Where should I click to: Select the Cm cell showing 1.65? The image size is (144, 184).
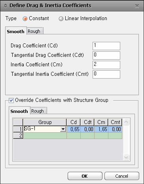(101, 129)
